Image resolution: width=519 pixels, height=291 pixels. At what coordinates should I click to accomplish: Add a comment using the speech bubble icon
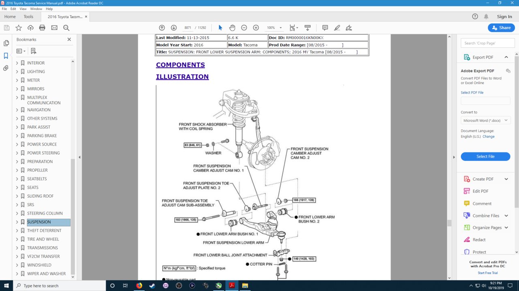(x=325, y=28)
